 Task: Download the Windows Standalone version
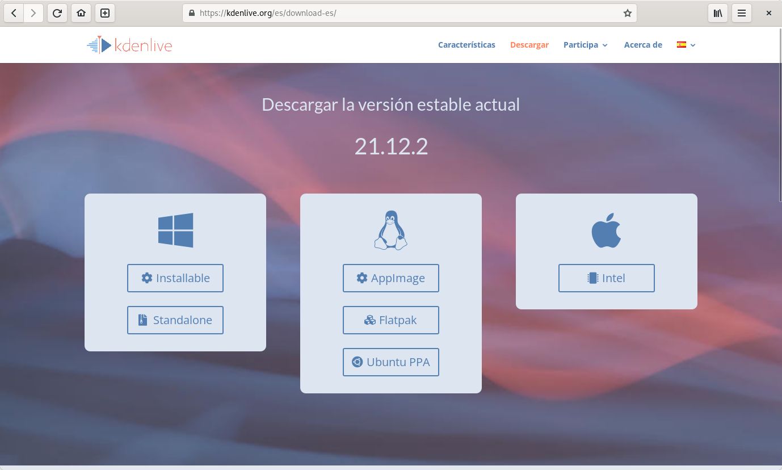pos(175,320)
